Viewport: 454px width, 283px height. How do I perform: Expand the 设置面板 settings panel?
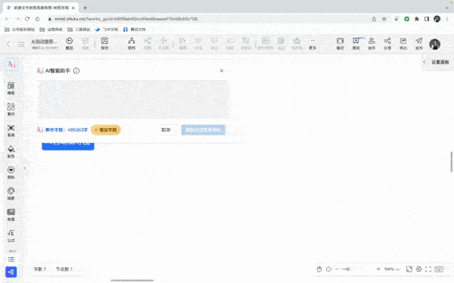437,62
